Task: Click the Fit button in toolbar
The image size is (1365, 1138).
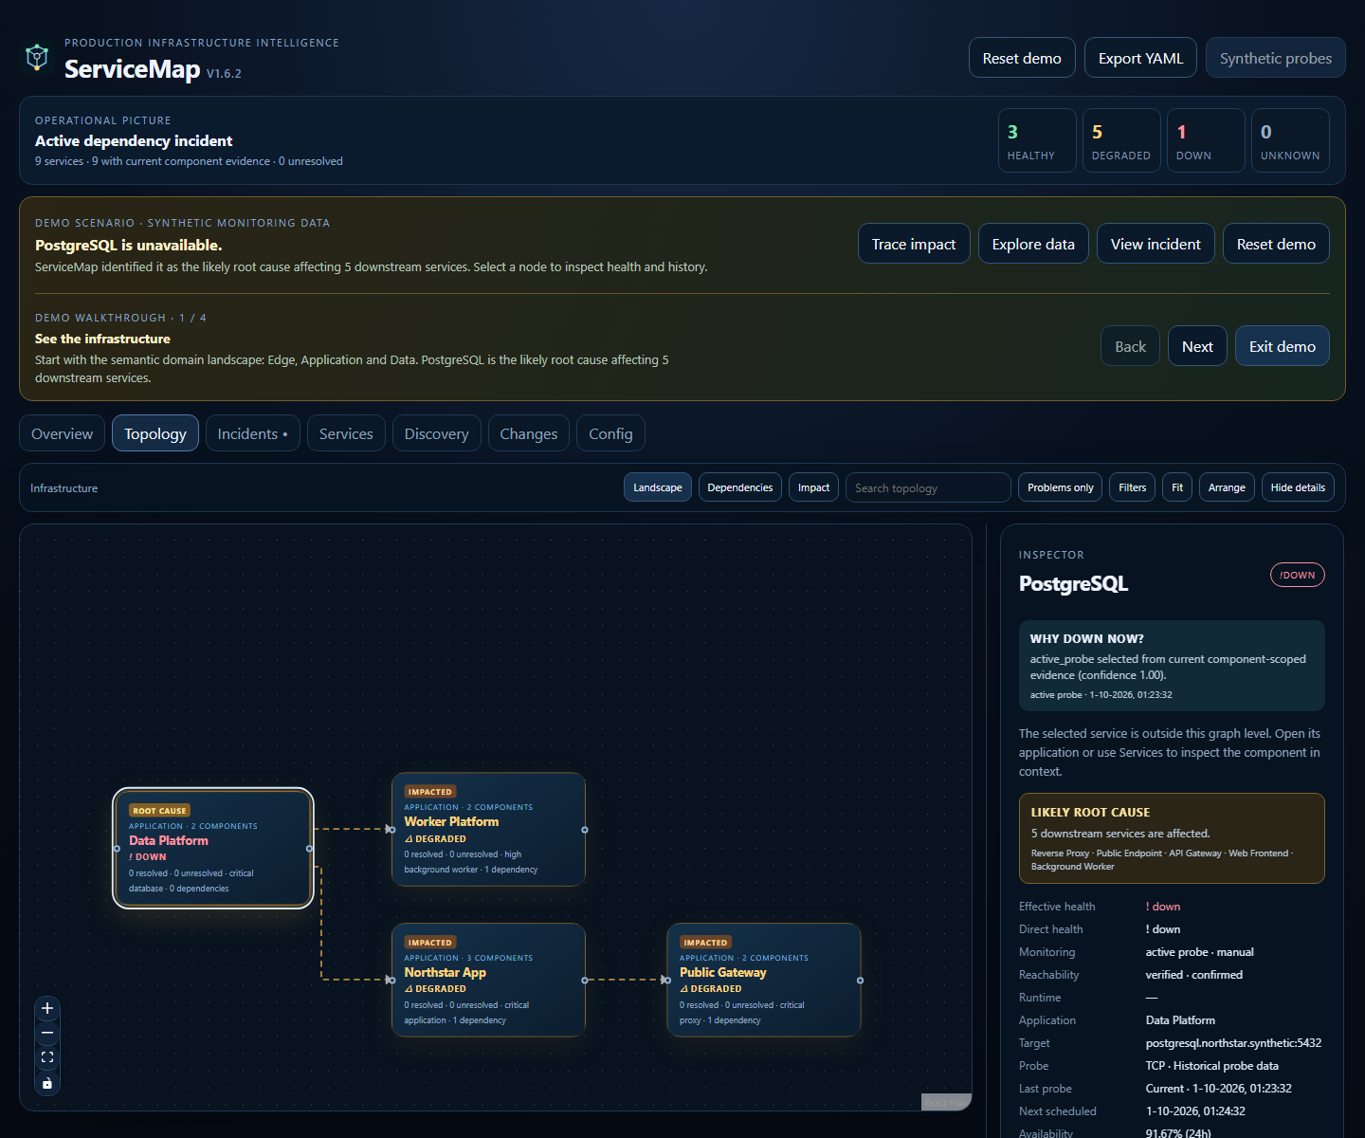Action: pos(1177,487)
